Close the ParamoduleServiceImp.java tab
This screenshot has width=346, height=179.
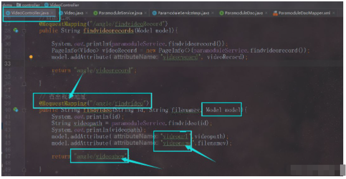213,13
